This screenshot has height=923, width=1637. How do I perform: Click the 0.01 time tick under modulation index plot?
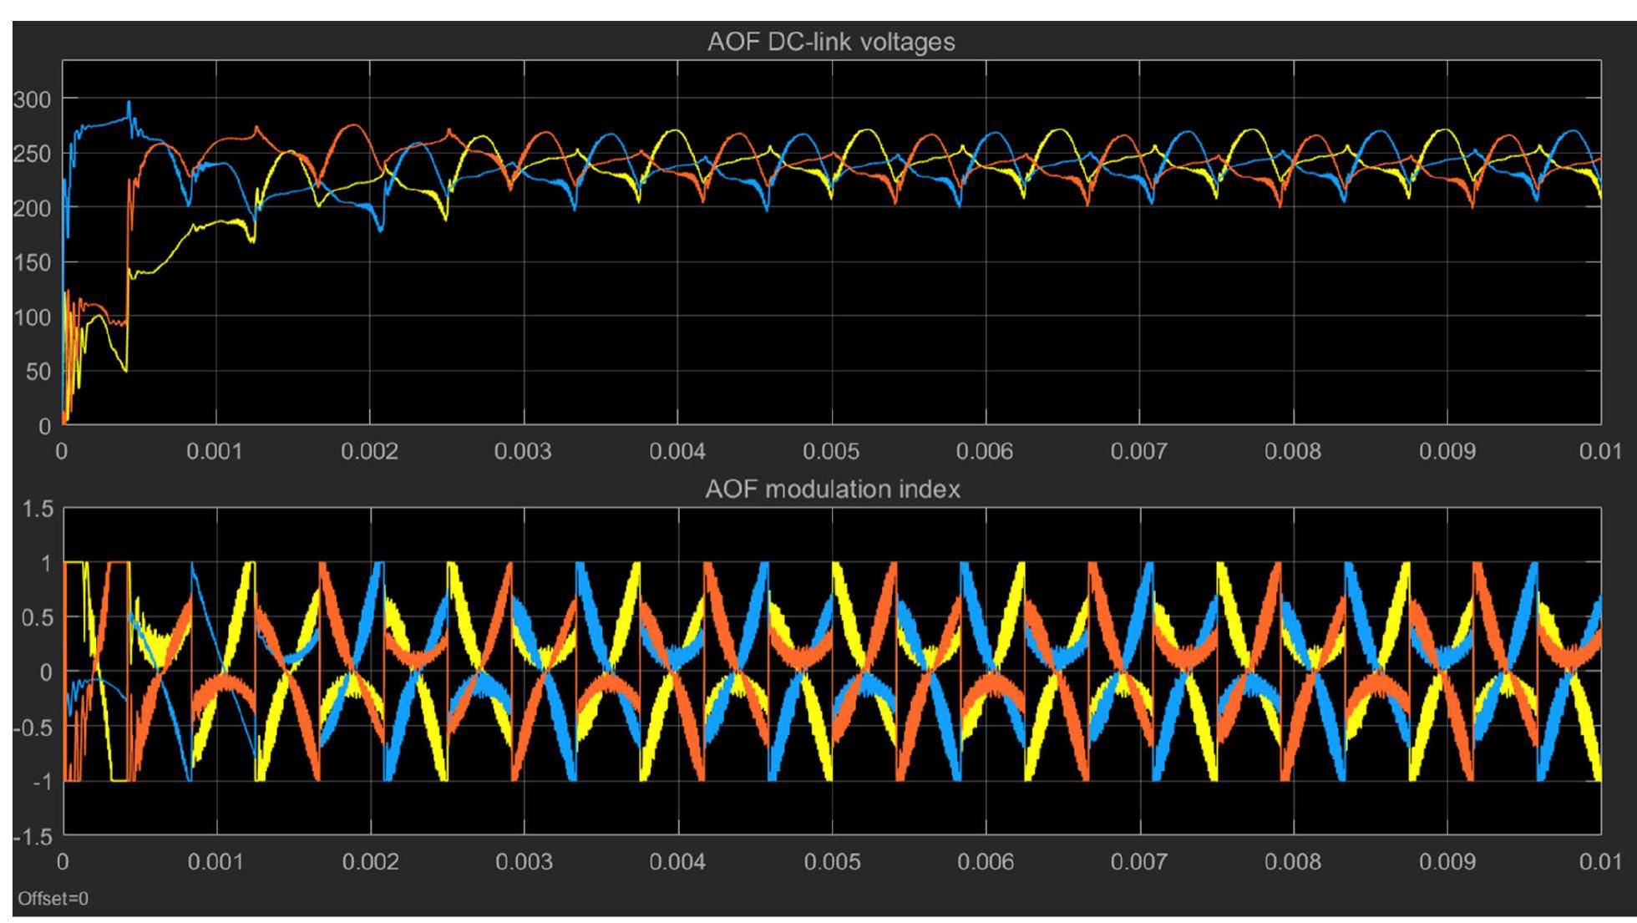[1600, 861]
